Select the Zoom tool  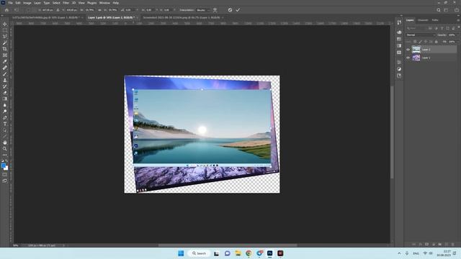[x=5, y=149]
